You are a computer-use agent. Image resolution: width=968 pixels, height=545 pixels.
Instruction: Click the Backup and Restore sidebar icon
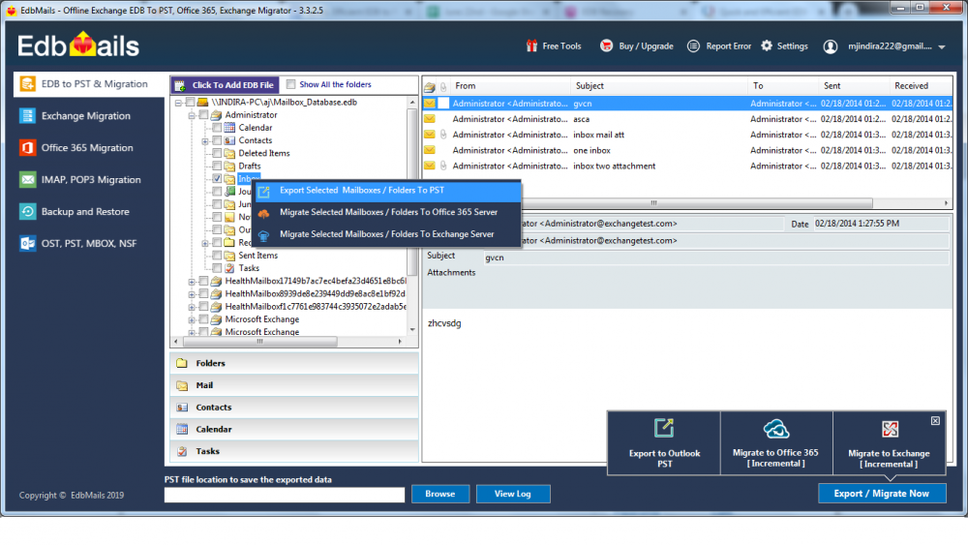(x=27, y=212)
